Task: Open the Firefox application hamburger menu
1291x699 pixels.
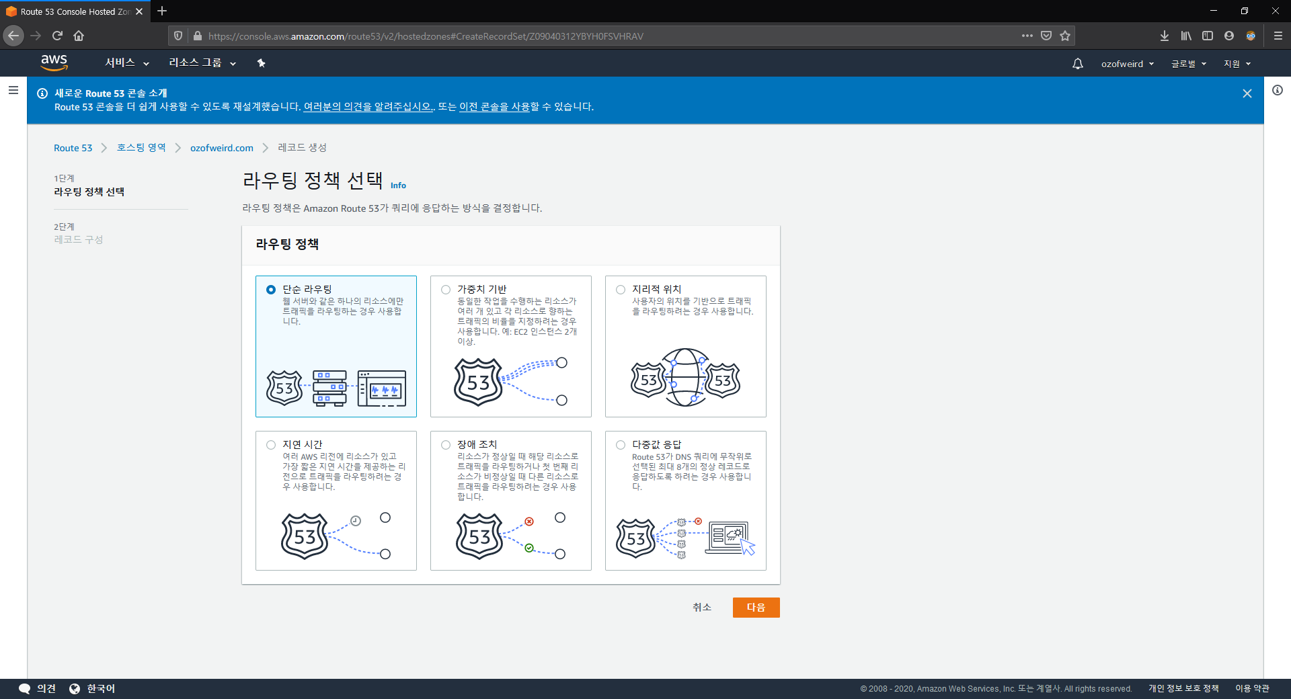Action: (1278, 36)
